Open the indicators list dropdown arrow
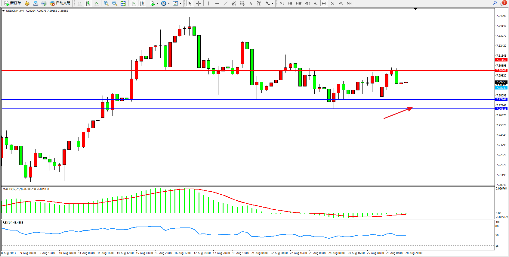This screenshot has height=257, width=509. click(x=157, y=4)
